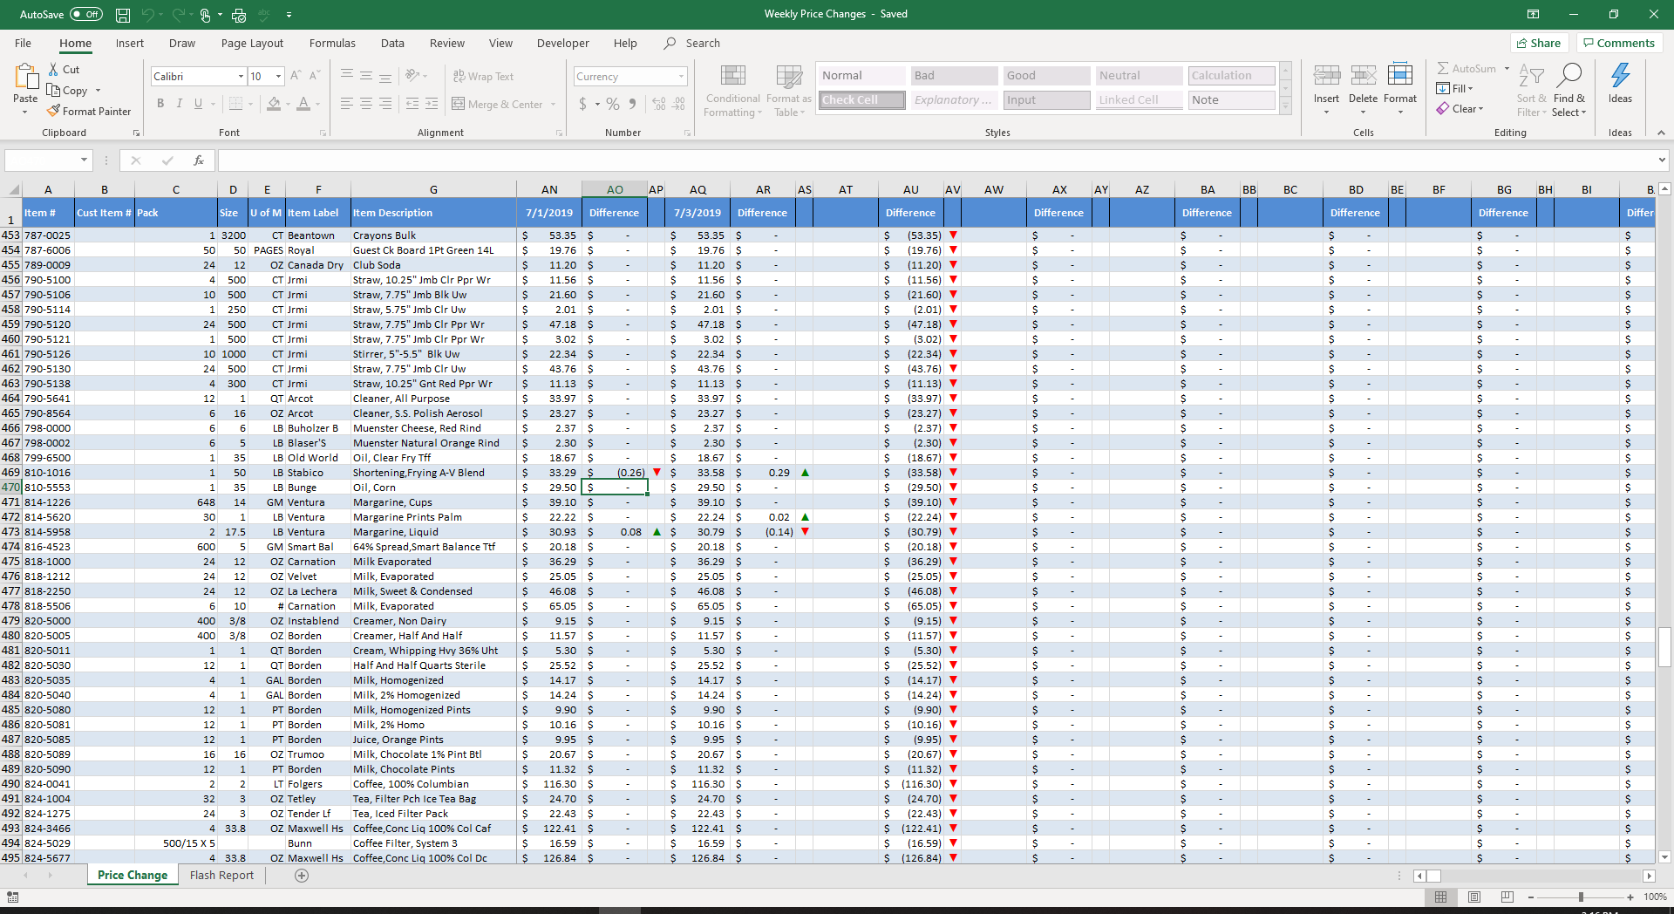Click Copy button
Viewport: 1674px width, 914px height.
[x=67, y=90]
